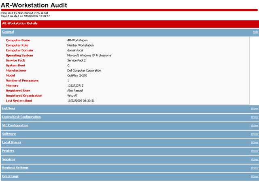Click the Version 3 by Alan Renouf line
This screenshot has height=183, width=259.
24,13
